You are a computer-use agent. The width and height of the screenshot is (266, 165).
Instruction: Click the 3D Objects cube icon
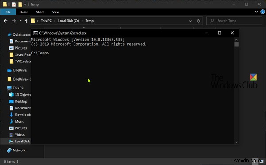point(11,95)
